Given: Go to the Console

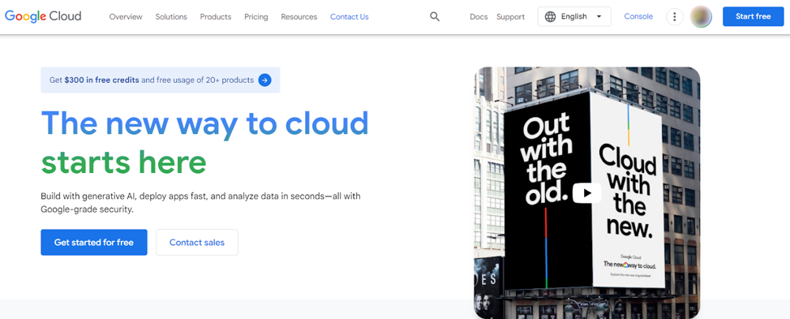Looking at the screenshot, I should 638,16.
